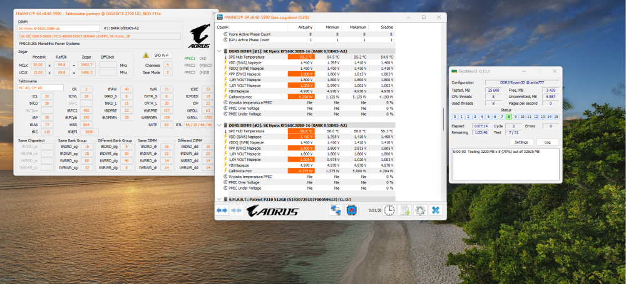626x284 pixels.
Task: Click the HWiNFO app icon in sensors title bar
Action: pos(220,17)
